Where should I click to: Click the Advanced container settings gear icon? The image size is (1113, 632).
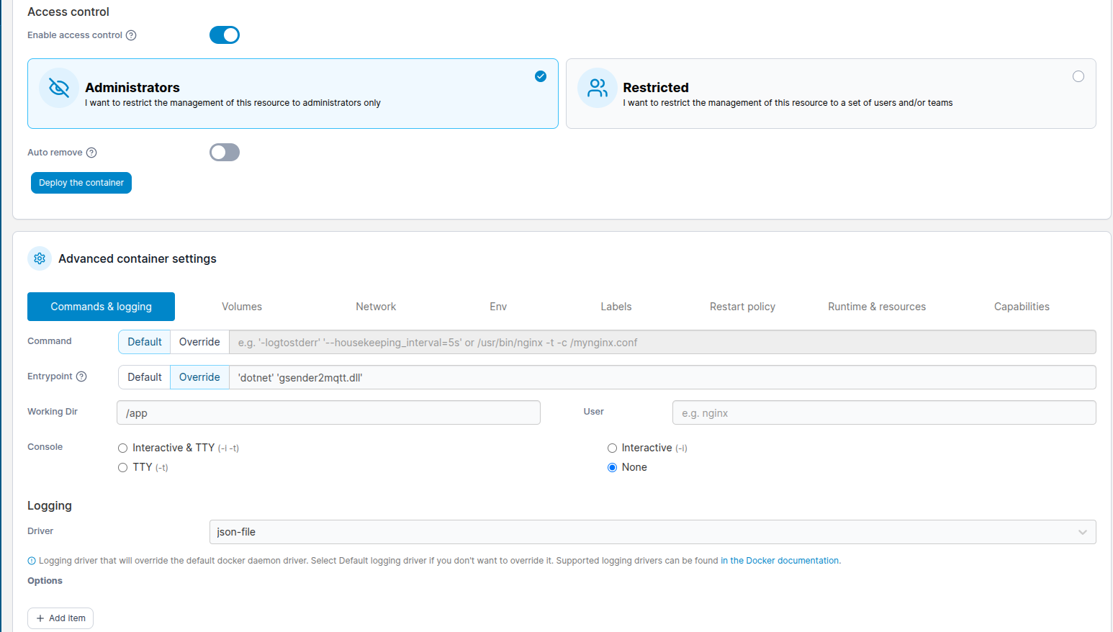coord(40,258)
